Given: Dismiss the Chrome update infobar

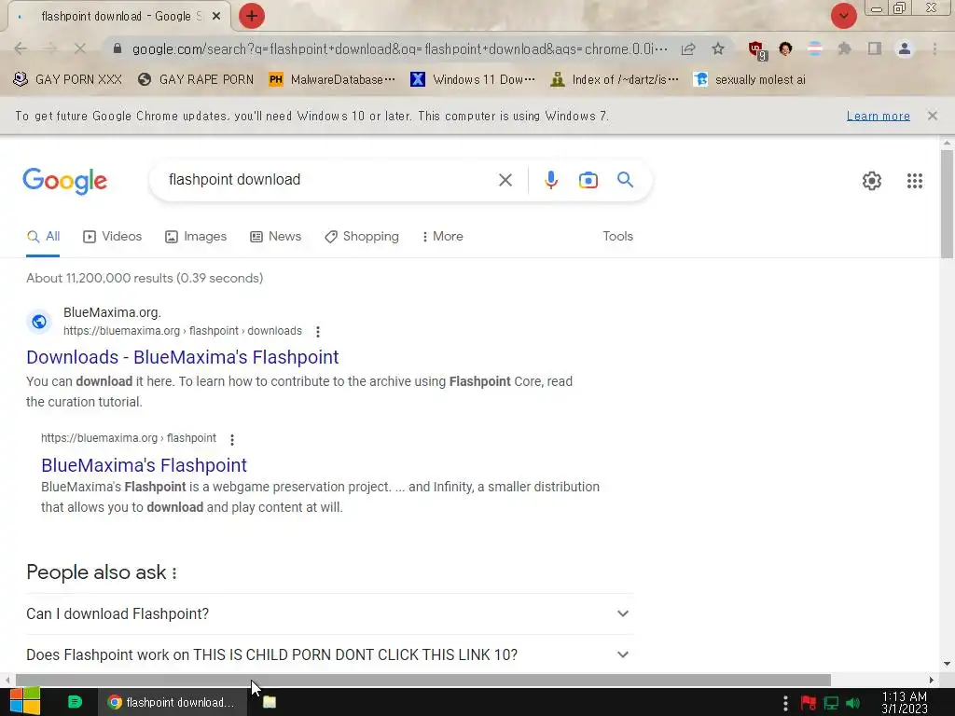Looking at the screenshot, I should click(x=932, y=116).
